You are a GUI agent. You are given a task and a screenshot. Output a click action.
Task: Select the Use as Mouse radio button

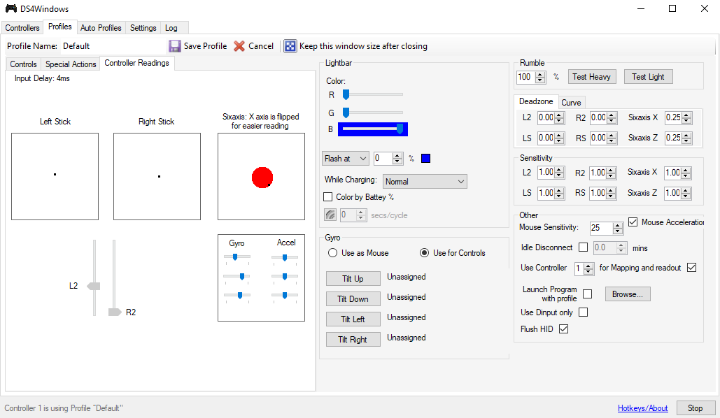tap(332, 253)
